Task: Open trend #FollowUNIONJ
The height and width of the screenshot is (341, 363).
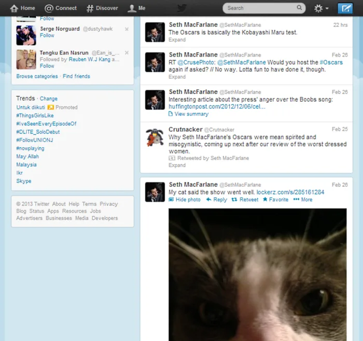Action: (x=35, y=140)
